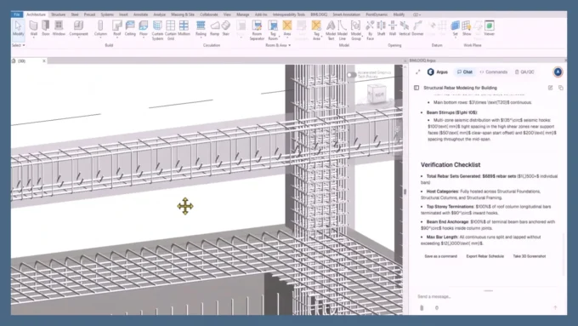Click the Tag Area tool

pyautogui.click(x=316, y=31)
